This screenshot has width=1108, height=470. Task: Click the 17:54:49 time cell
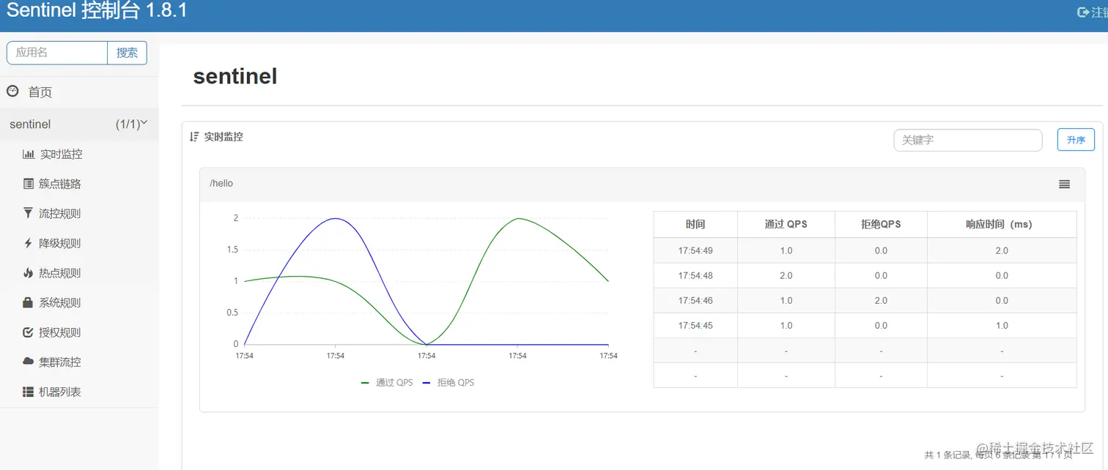point(695,250)
